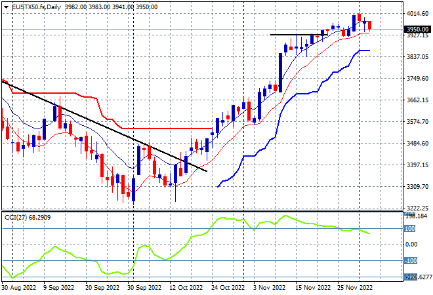Click the last red candle at far right
This screenshot has width=433, height=295.
(x=370, y=26)
